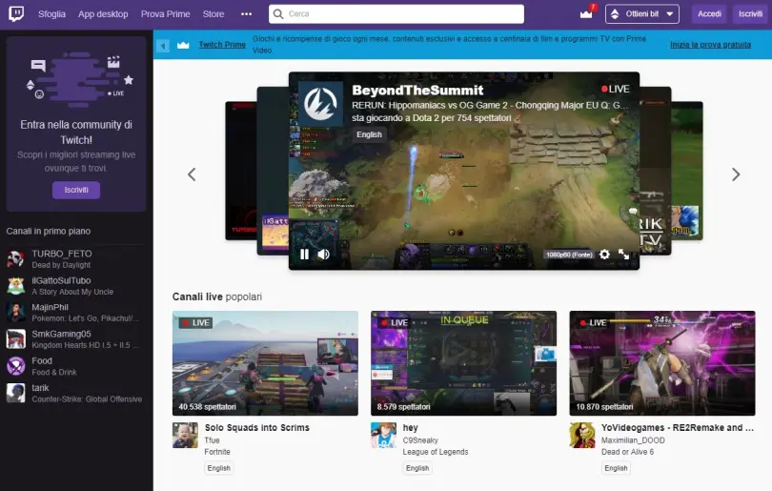This screenshot has height=491, width=772.
Task: Click the Accedi login button
Action: 709,13
